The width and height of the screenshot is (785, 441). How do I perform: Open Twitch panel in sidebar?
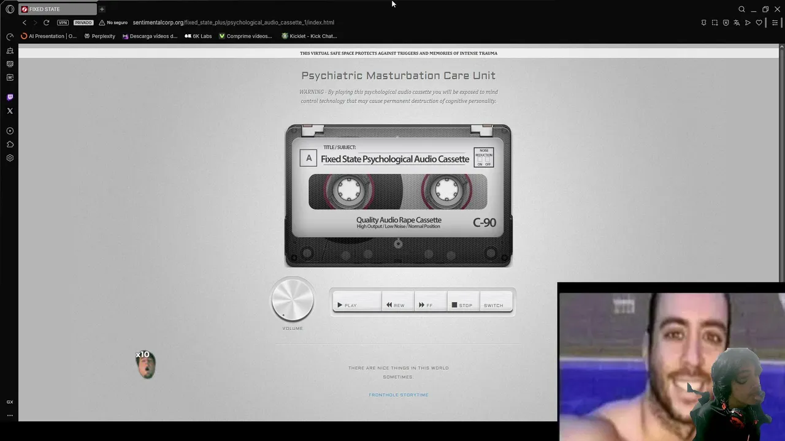coord(10,97)
